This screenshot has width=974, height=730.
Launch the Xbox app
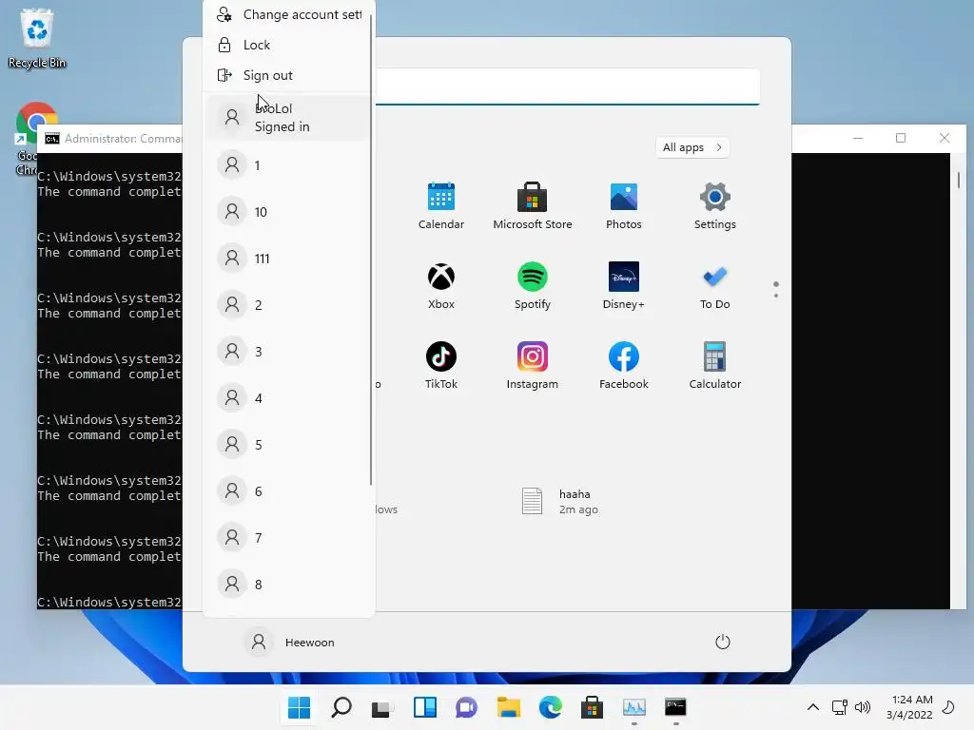[441, 286]
